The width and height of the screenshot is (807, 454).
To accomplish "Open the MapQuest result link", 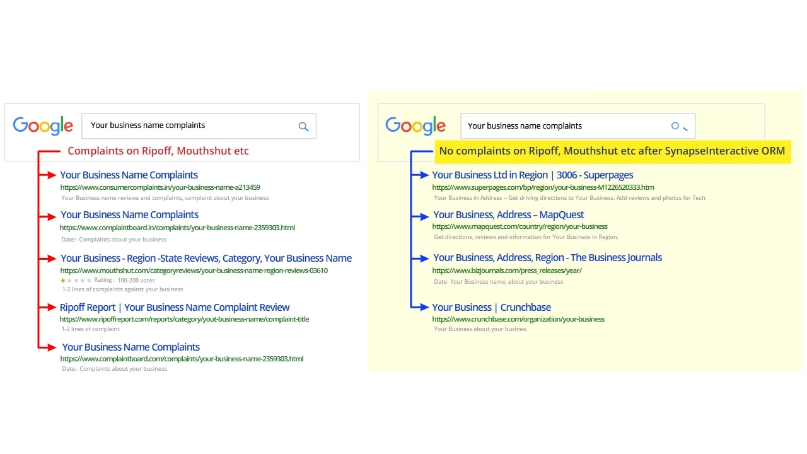I will (509, 215).
